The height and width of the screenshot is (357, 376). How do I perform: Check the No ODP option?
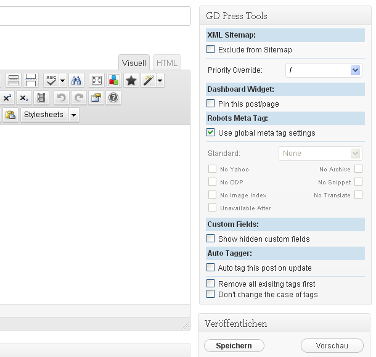(x=212, y=182)
